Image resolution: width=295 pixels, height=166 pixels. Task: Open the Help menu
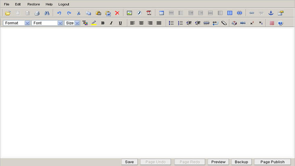pos(49,4)
